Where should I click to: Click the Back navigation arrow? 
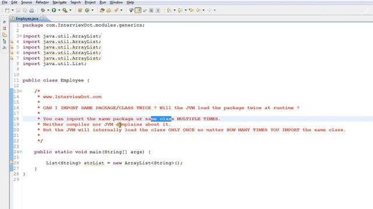point(198,10)
